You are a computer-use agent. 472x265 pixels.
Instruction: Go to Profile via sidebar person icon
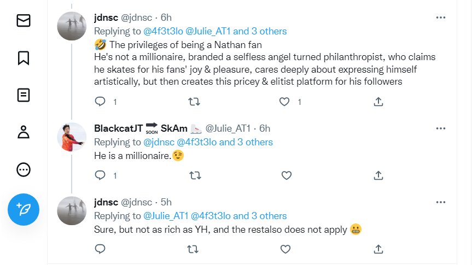point(24,132)
